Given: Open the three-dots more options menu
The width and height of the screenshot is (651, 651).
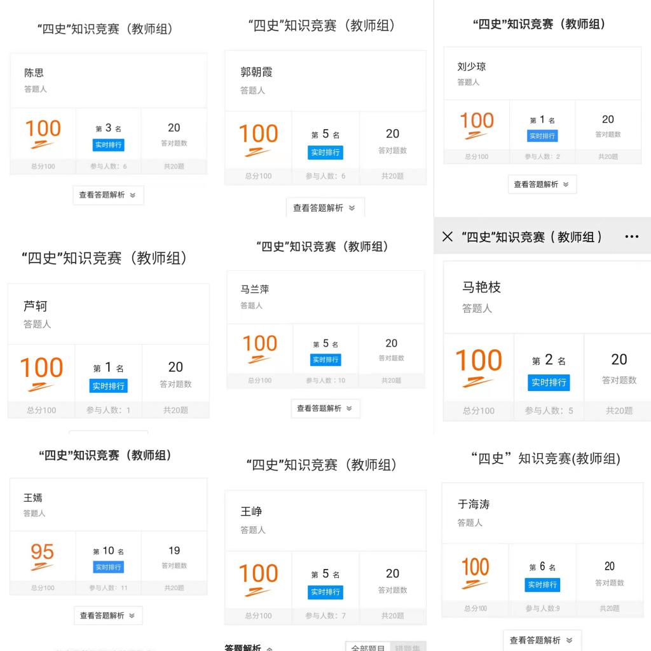Looking at the screenshot, I should click(631, 236).
